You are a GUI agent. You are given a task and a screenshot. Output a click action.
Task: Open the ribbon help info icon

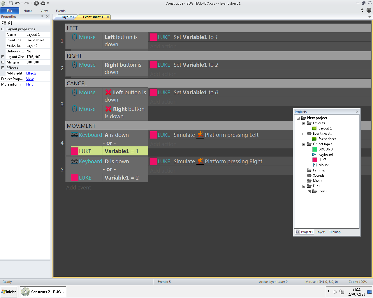click(x=369, y=10)
